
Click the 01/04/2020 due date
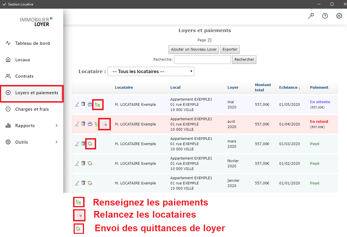[290, 124]
